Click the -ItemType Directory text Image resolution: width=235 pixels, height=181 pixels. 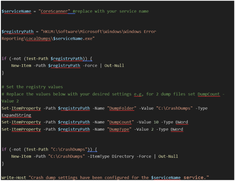pyautogui.click(x=111, y=156)
